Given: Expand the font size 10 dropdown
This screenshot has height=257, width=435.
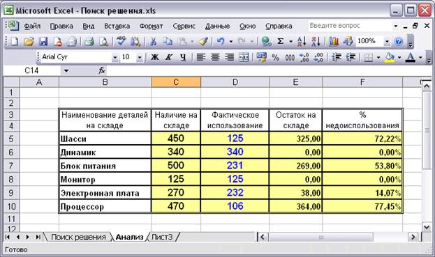Looking at the screenshot, I should pos(140,58).
